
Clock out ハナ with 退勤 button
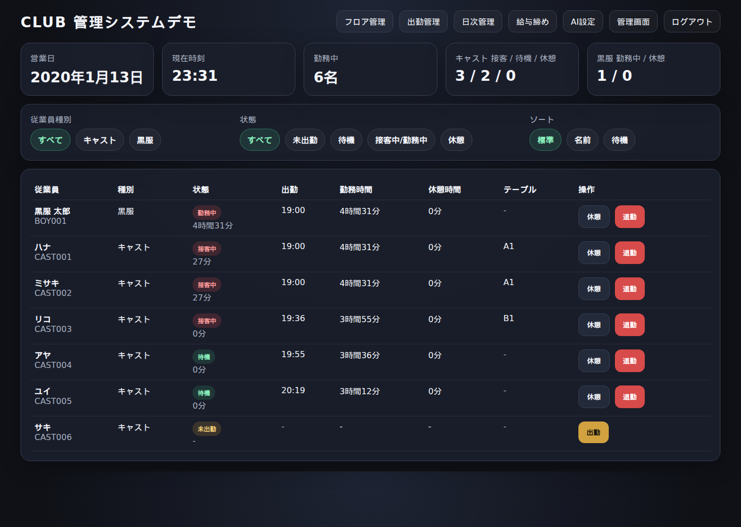[x=630, y=253]
